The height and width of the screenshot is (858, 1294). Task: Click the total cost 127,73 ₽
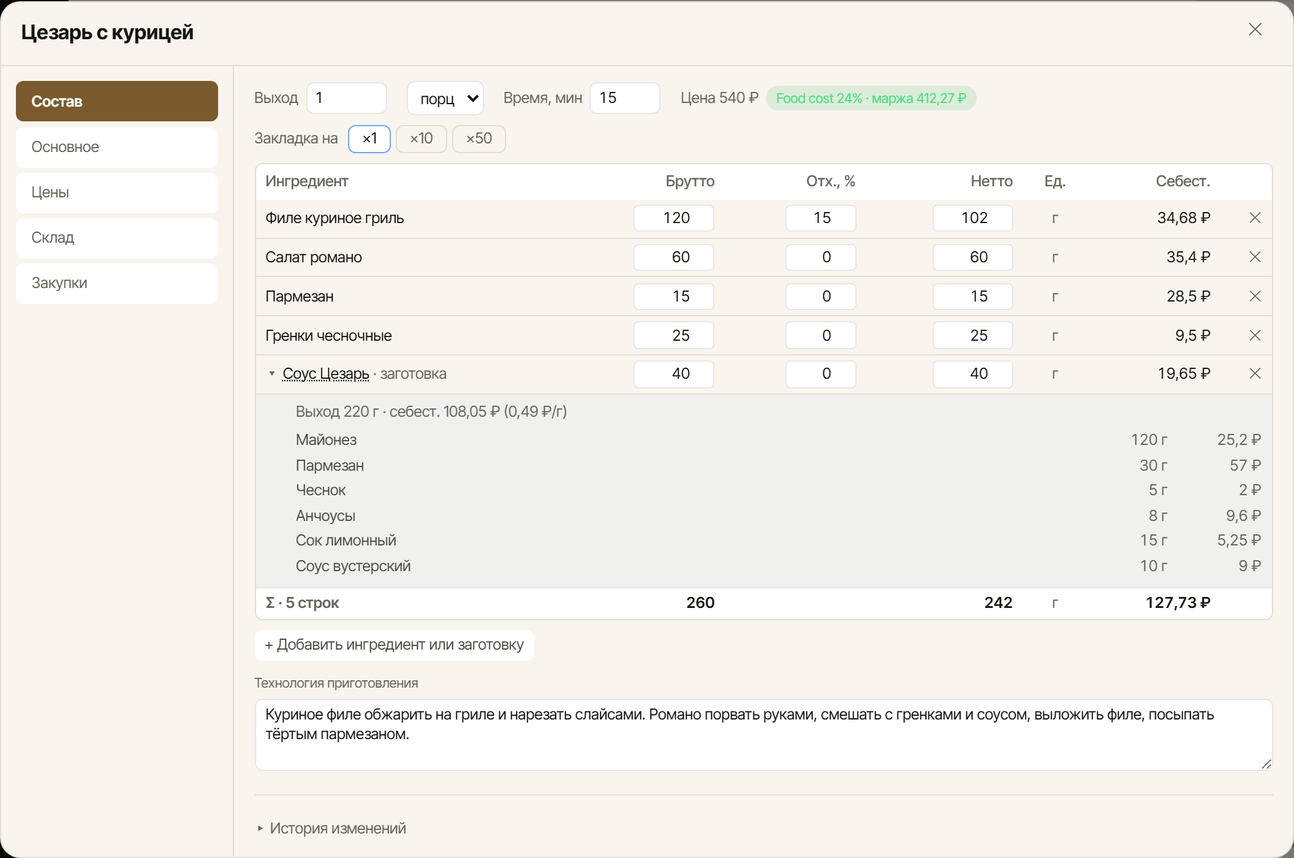click(x=1178, y=603)
